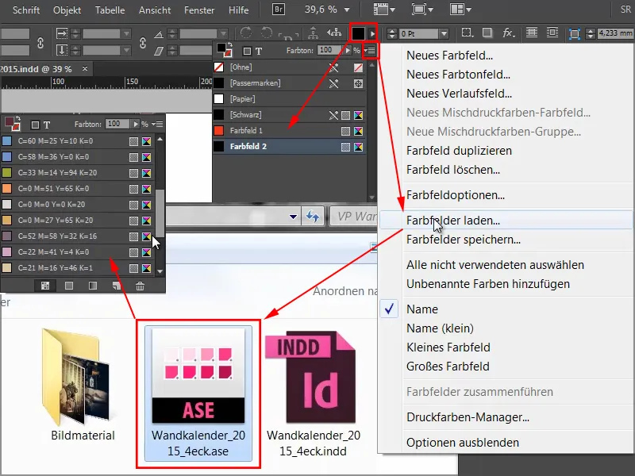The height and width of the screenshot is (476, 635).
Task: Select Wandkalender_2015_4eck.indd file
Action: tap(314, 393)
